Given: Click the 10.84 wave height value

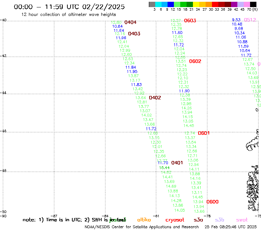Looking at the screenshot, I should tap(117, 26).
